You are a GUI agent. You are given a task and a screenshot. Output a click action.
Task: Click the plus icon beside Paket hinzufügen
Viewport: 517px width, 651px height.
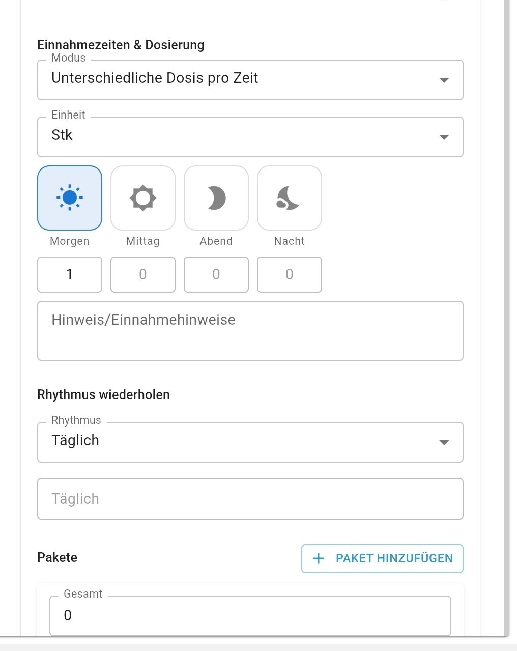point(319,558)
